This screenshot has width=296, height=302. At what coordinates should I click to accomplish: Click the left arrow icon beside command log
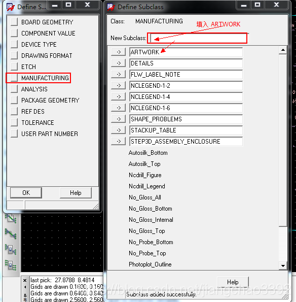click(25, 287)
